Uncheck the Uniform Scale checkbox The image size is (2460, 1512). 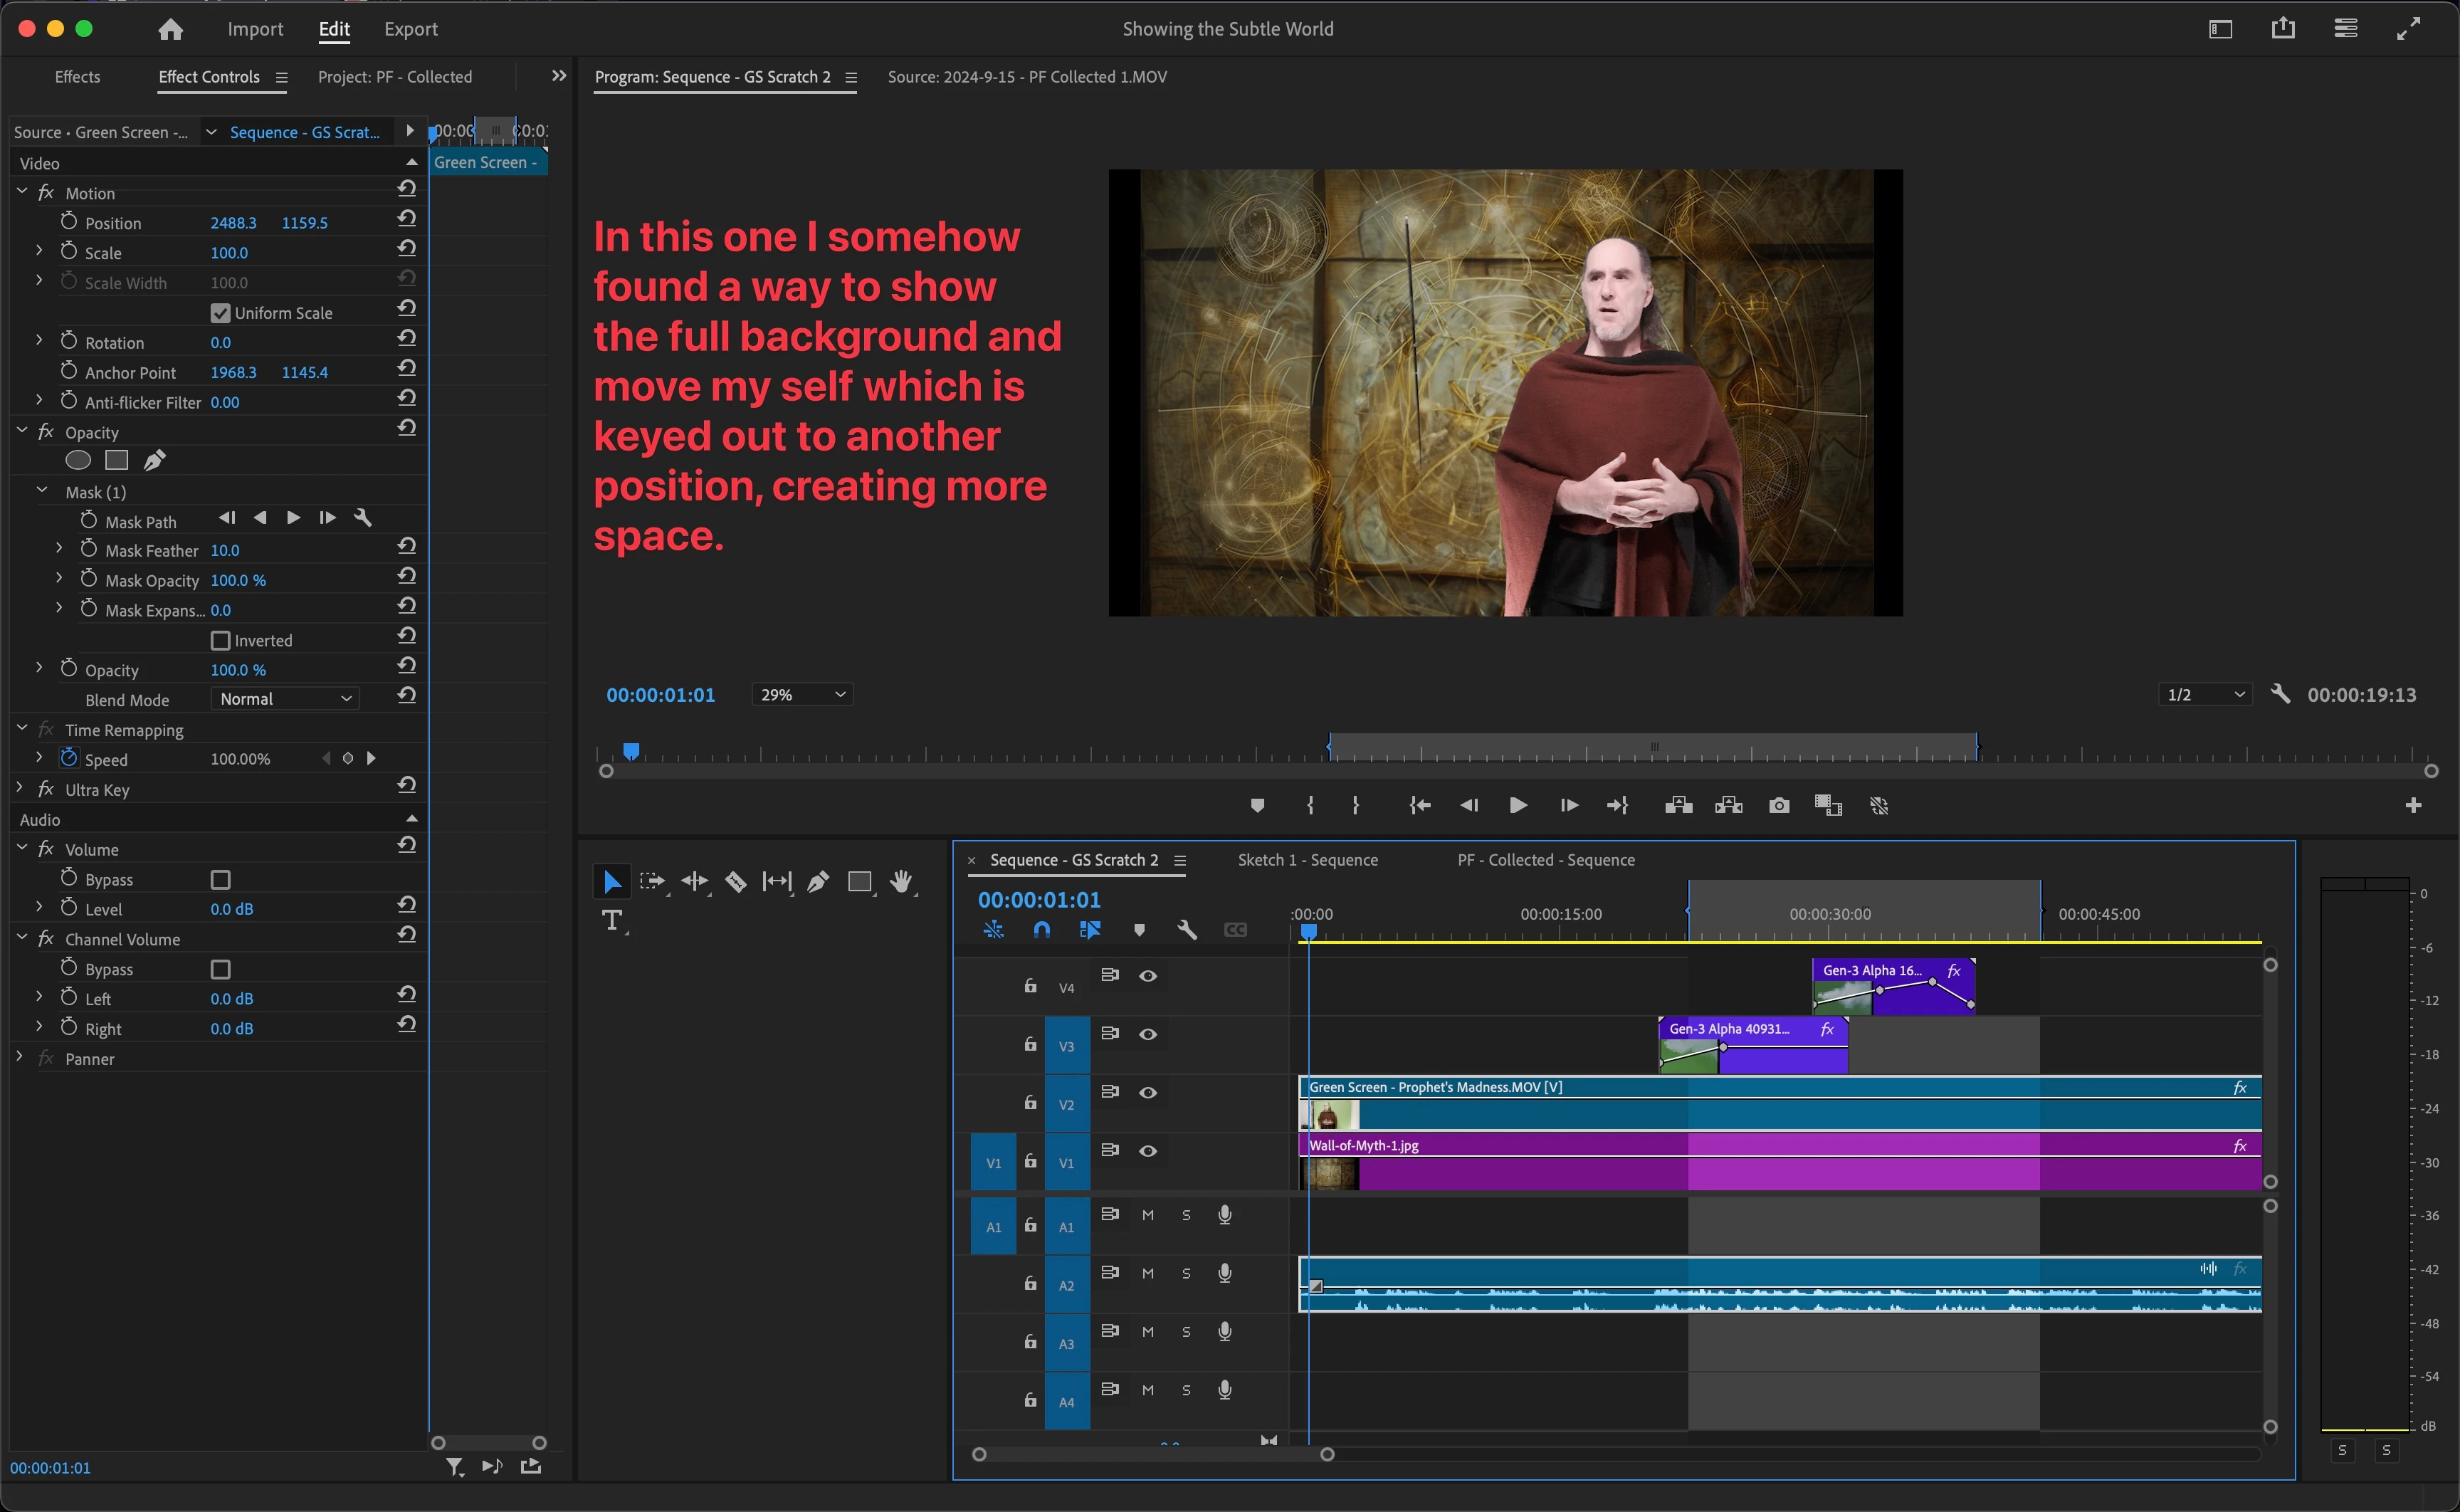pos(221,313)
